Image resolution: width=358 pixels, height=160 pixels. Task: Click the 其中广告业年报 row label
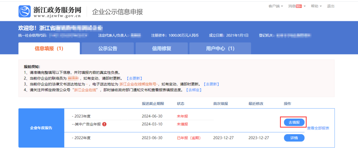[x=86, y=124]
